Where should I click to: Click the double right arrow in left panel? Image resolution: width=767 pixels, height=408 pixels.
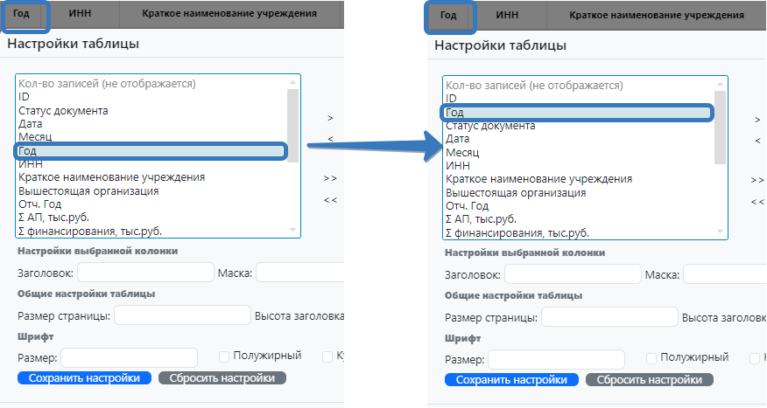point(330,178)
